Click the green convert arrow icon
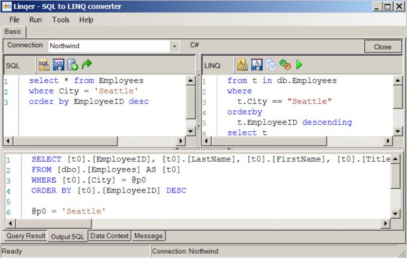Image resolution: width=407 pixels, height=258 pixels. pos(87,64)
